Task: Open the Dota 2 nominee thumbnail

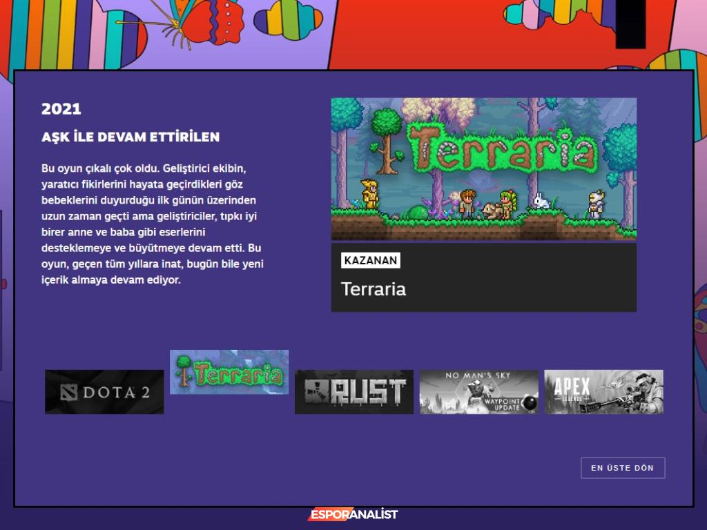Action: (x=104, y=392)
